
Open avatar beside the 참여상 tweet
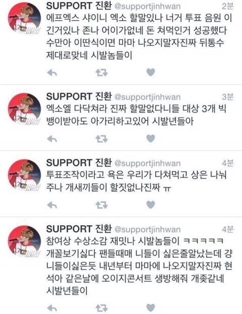pyautogui.click(x=24, y=241)
